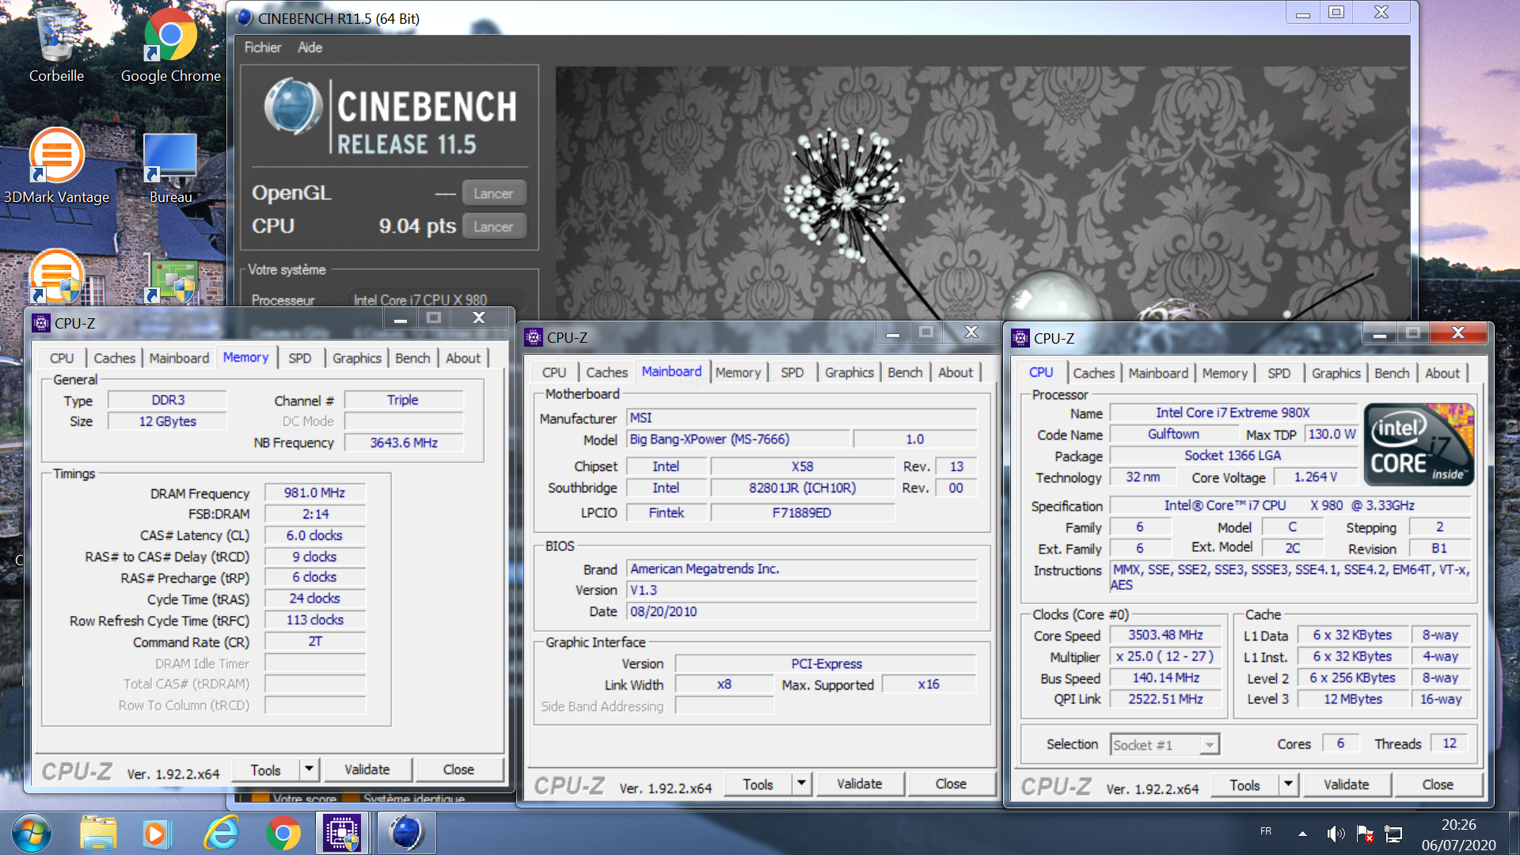Image resolution: width=1520 pixels, height=855 pixels.
Task: Click Validate in Memory window
Action: coord(367,769)
